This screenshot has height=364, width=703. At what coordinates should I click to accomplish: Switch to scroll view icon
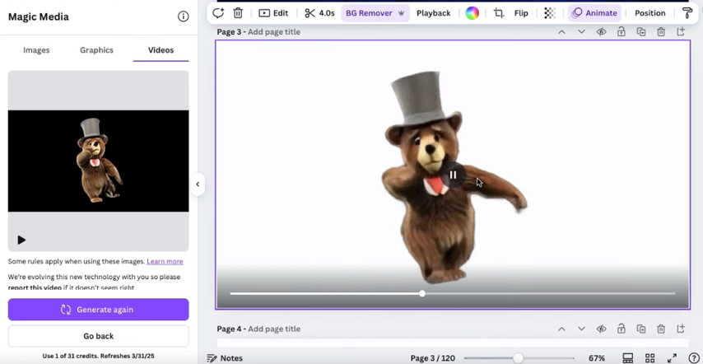[627, 358]
